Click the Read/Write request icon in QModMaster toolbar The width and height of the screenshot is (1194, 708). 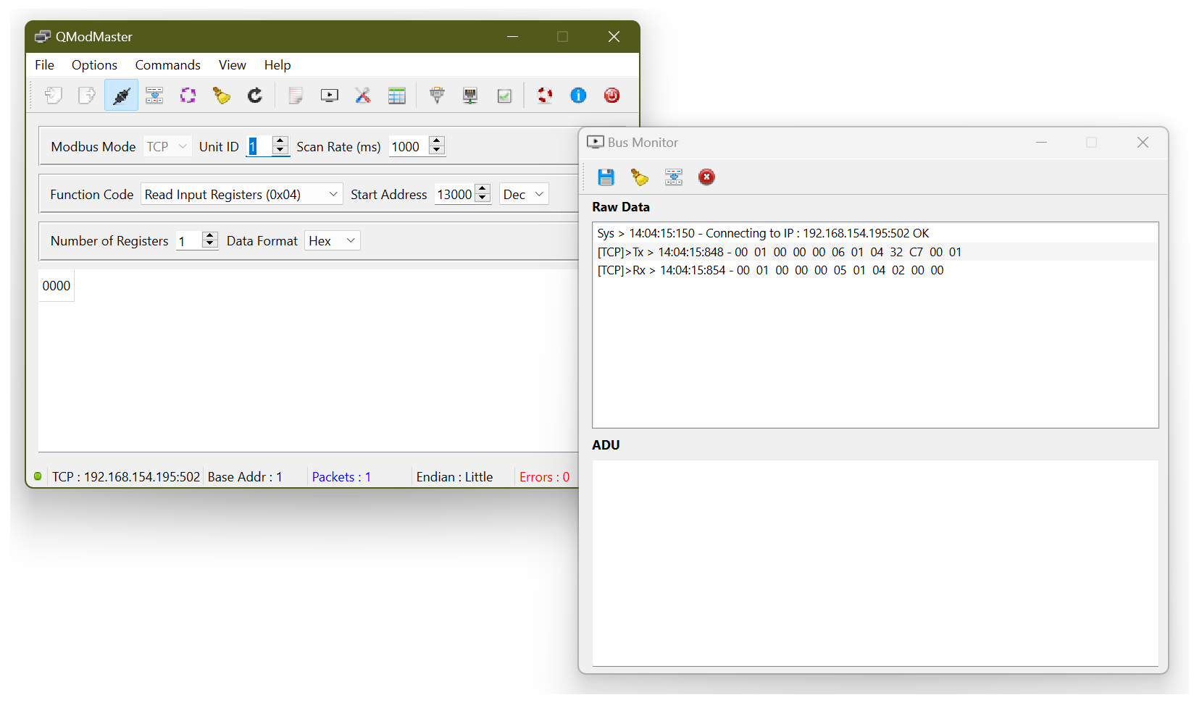click(154, 96)
